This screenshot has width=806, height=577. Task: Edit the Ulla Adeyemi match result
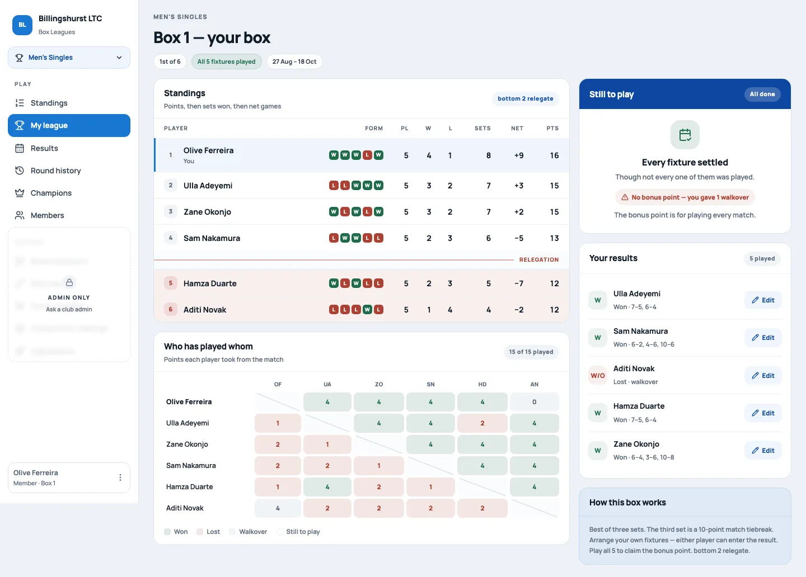click(763, 300)
